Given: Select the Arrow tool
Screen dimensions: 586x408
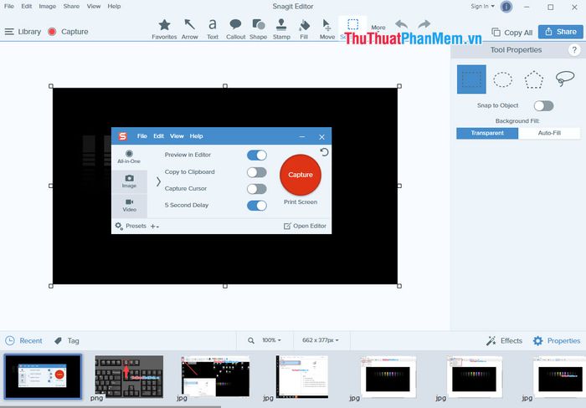Looking at the screenshot, I should (x=189, y=29).
